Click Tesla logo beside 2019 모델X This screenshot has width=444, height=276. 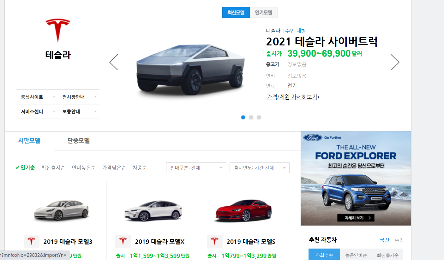pyautogui.click(x=123, y=241)
